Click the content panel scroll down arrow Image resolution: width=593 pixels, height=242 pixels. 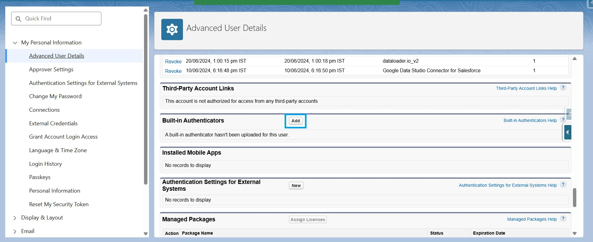(x=574, y=233)
